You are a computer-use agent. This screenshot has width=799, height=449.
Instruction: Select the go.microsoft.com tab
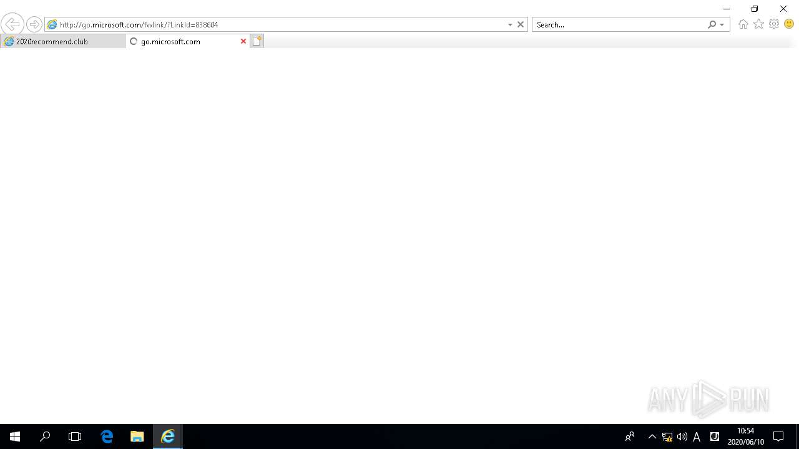tap(181, 41)
